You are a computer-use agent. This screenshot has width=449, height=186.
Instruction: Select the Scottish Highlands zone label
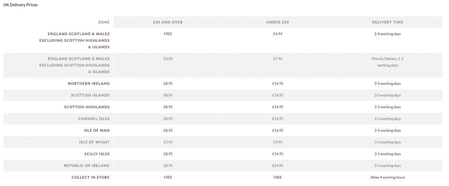(x=87, y=107)
